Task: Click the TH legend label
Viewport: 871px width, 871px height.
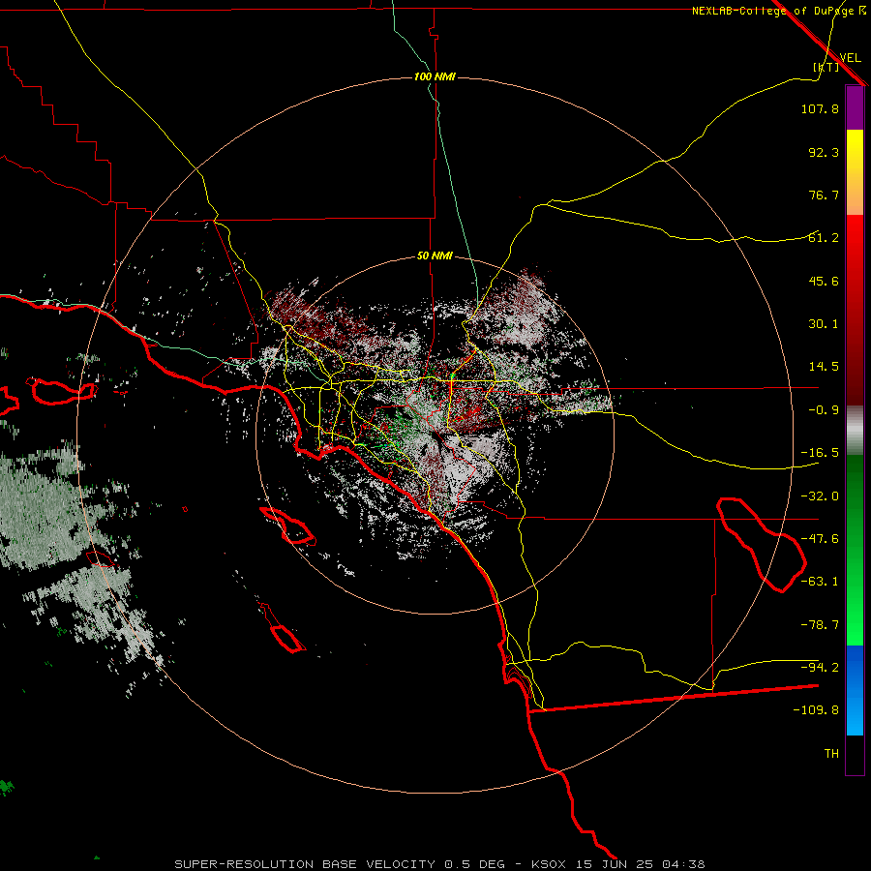Action: [x=831, y=754]
